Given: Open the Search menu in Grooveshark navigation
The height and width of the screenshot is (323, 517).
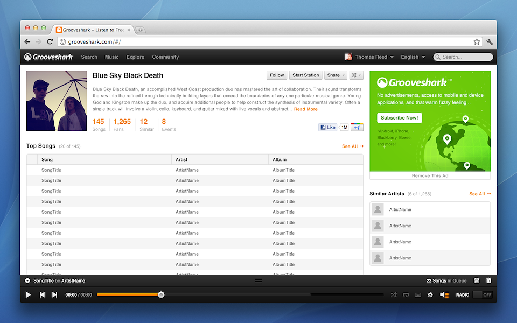Looking at the screenshot, I should (x=89, y=57).
